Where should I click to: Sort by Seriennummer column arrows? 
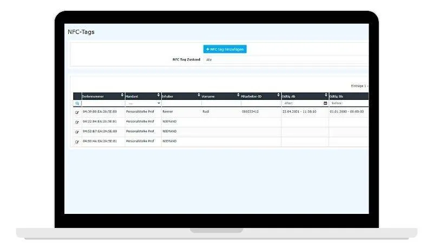coord(122,96)
